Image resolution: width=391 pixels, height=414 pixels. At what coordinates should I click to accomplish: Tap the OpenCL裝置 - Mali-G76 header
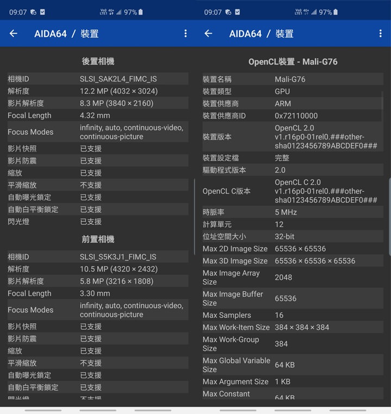293,62
